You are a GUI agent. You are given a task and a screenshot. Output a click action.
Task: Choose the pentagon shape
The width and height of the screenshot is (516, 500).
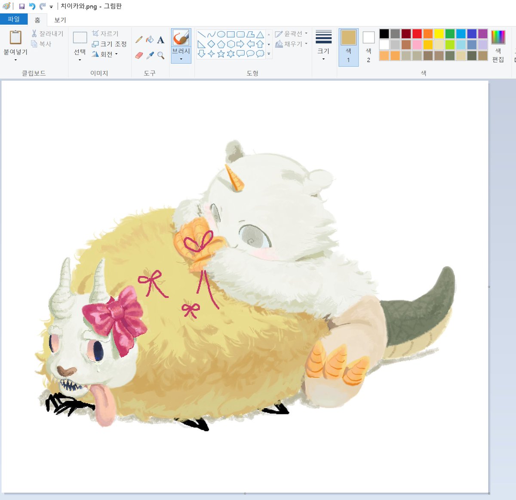(221, 44)
